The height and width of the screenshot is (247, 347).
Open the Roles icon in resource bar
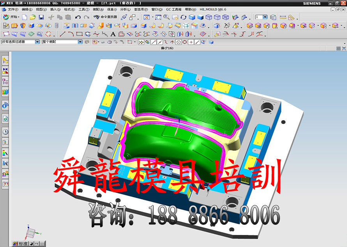pyautogui.click(x=5, y=174)
